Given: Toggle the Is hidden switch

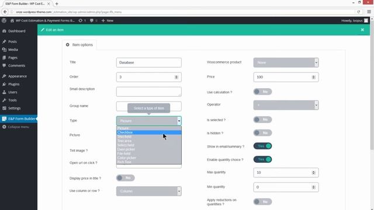Looking at the screenshot, I should 262,133.
